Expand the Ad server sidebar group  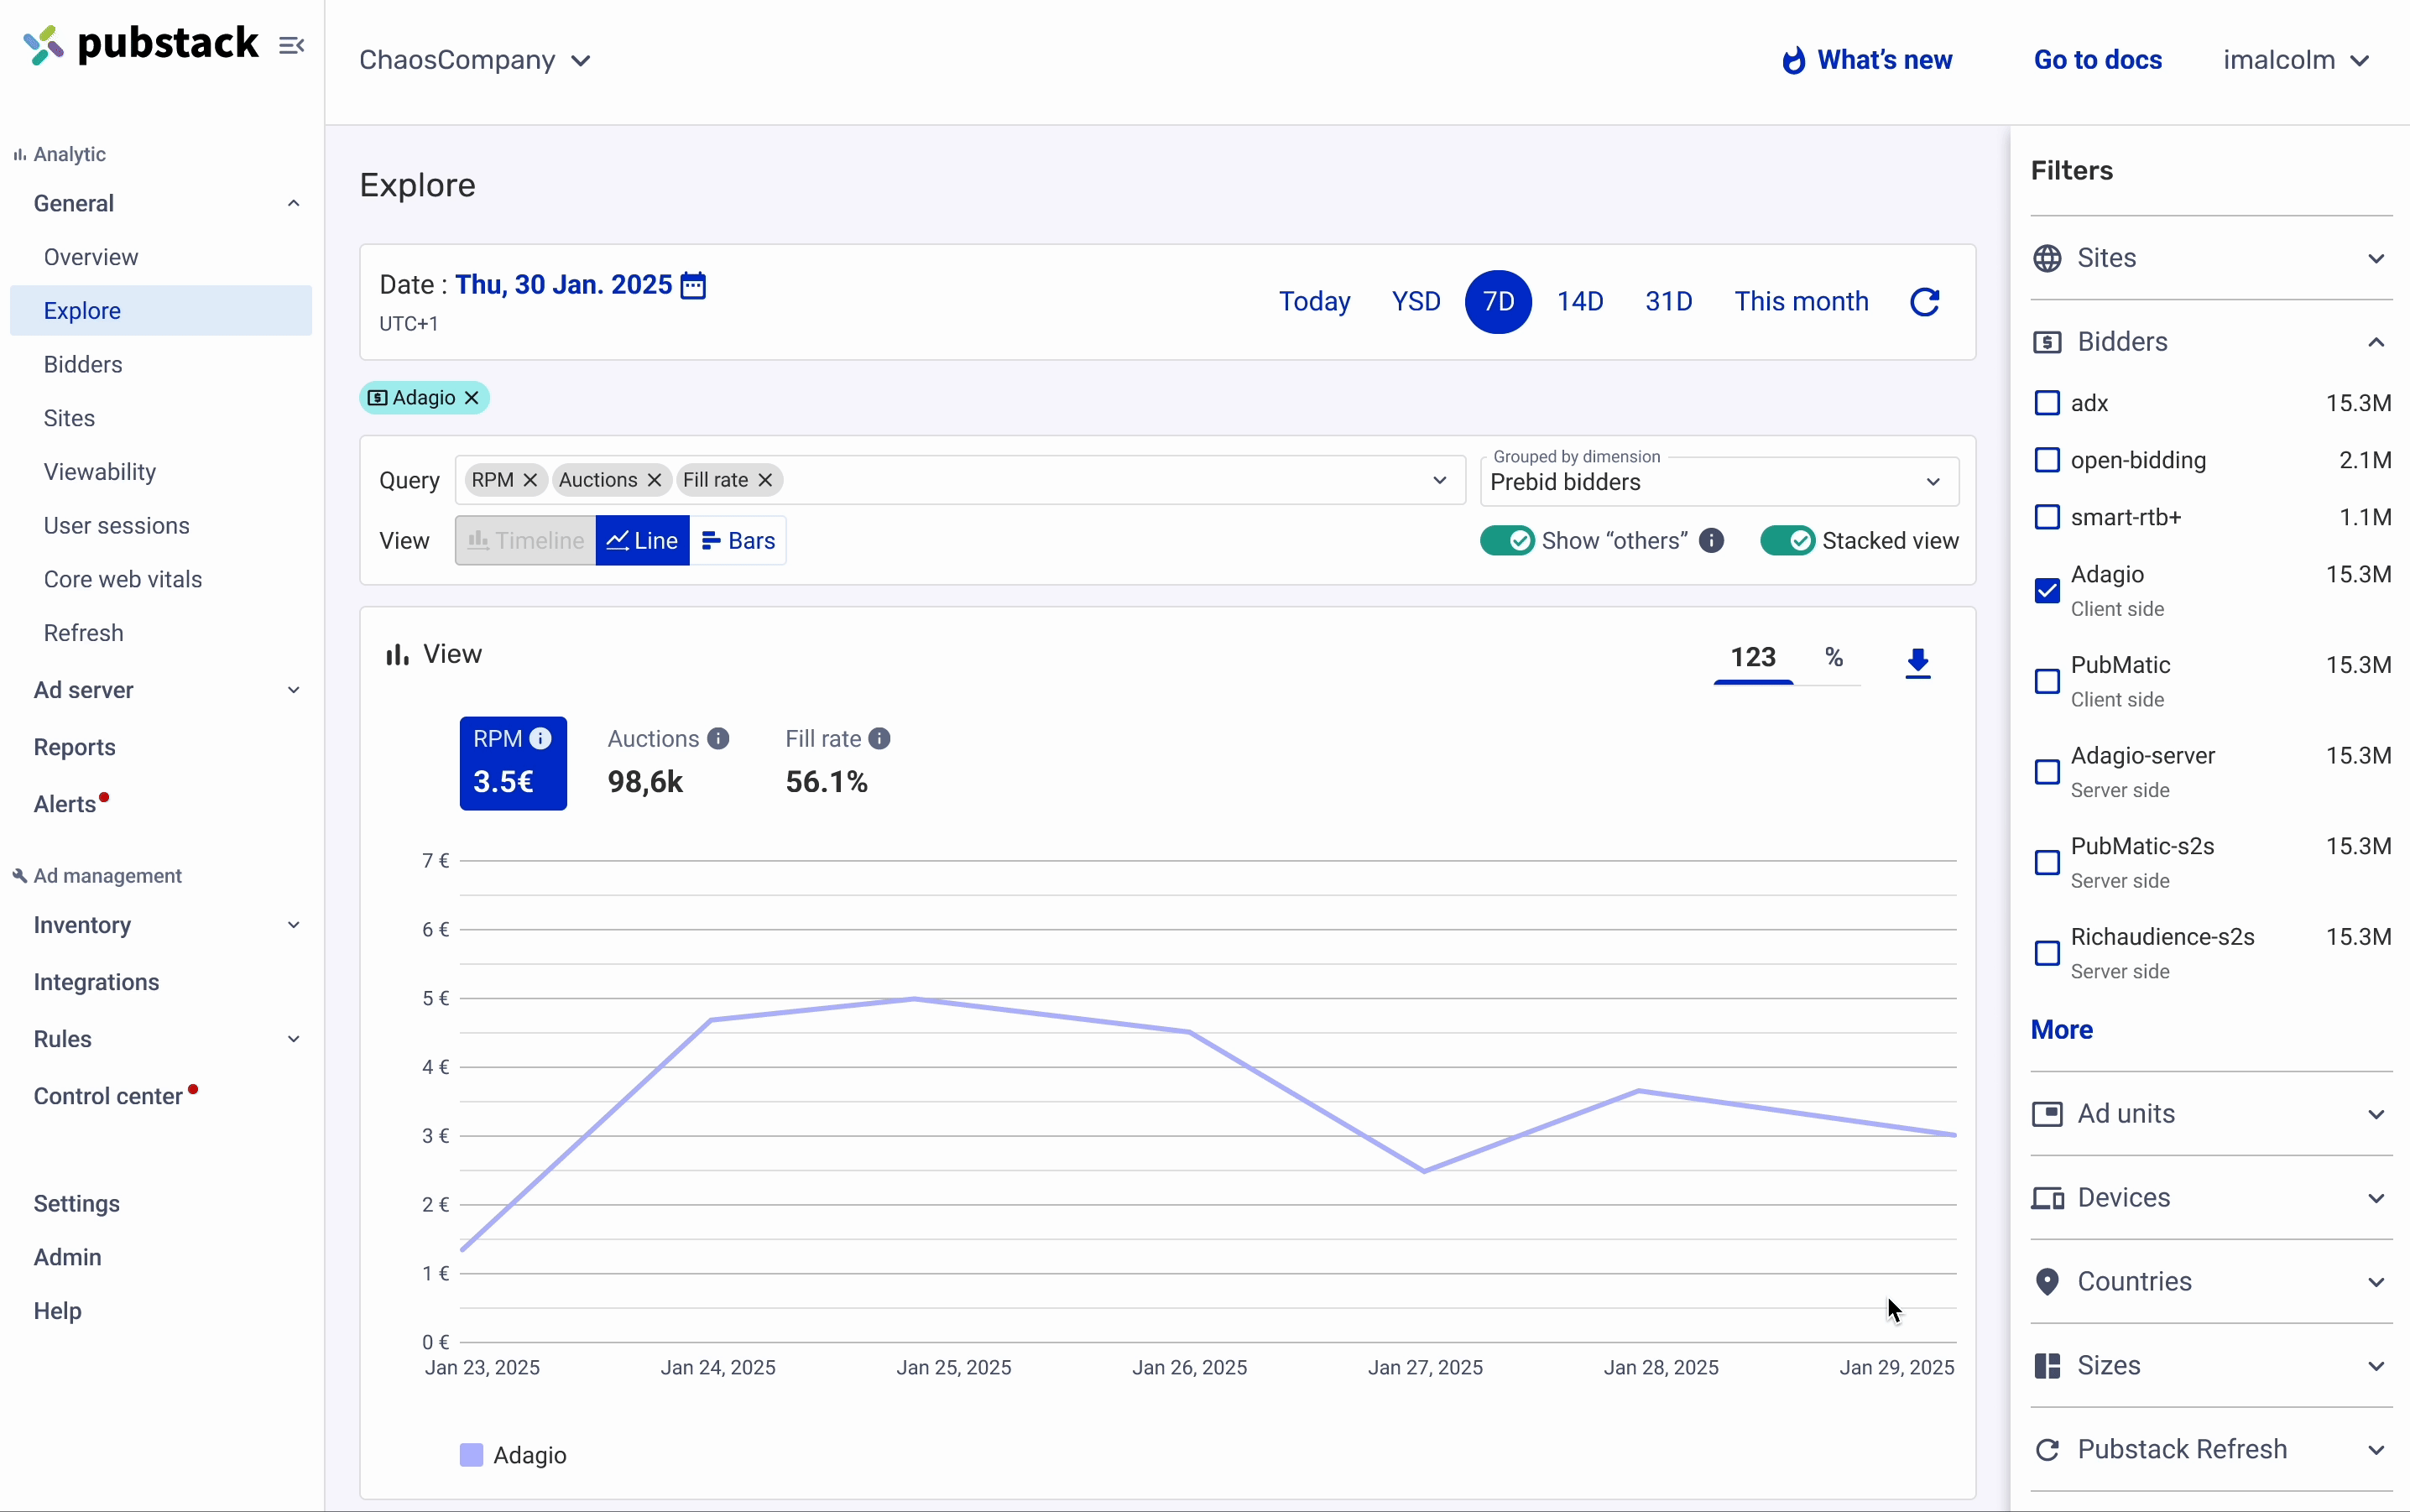point(294,691)
